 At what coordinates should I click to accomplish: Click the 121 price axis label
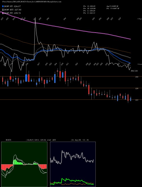click(x=137, y=100)
